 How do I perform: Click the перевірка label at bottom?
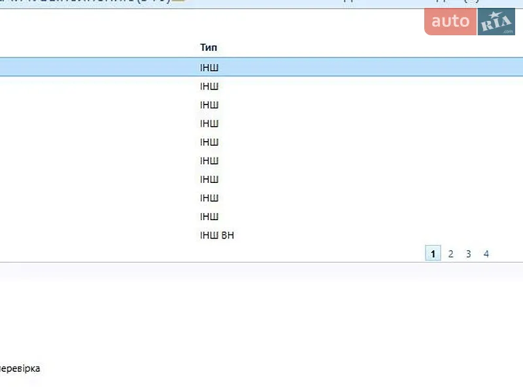coord(20,368)
